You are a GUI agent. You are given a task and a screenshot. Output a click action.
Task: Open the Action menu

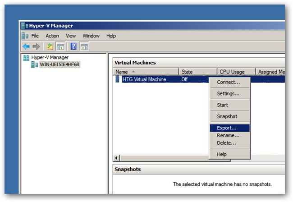click(52, 36)
